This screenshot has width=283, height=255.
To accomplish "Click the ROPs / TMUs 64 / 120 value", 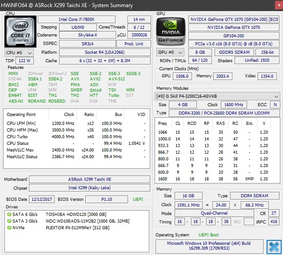I will (x=200, y=60).
